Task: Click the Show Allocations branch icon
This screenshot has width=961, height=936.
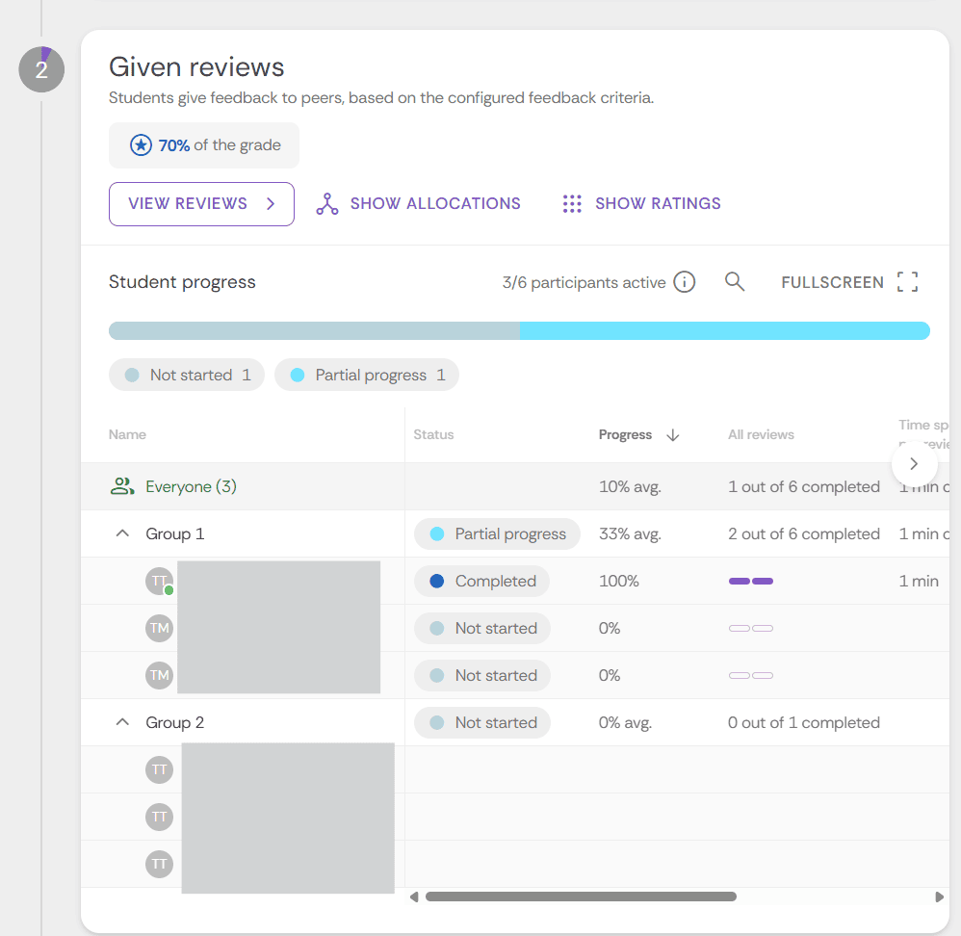Action: pyautogui.click(x=327, y=204)
